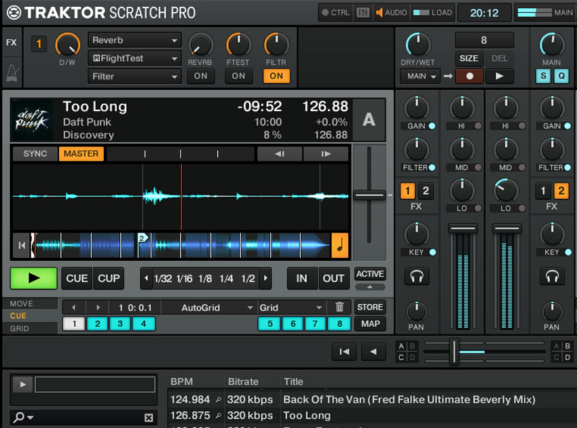Click cue marker 2 in the stripe
Image resolution: width=577 pixels, height=428 pixels.
click(143, 238)
